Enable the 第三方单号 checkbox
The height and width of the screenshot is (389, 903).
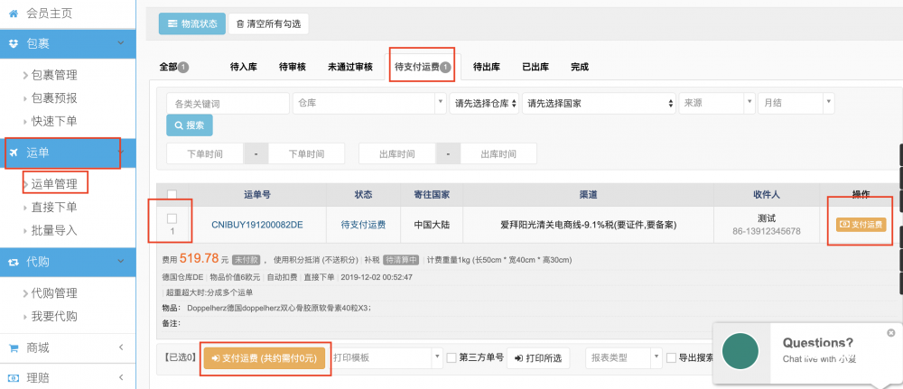[451, 358]
